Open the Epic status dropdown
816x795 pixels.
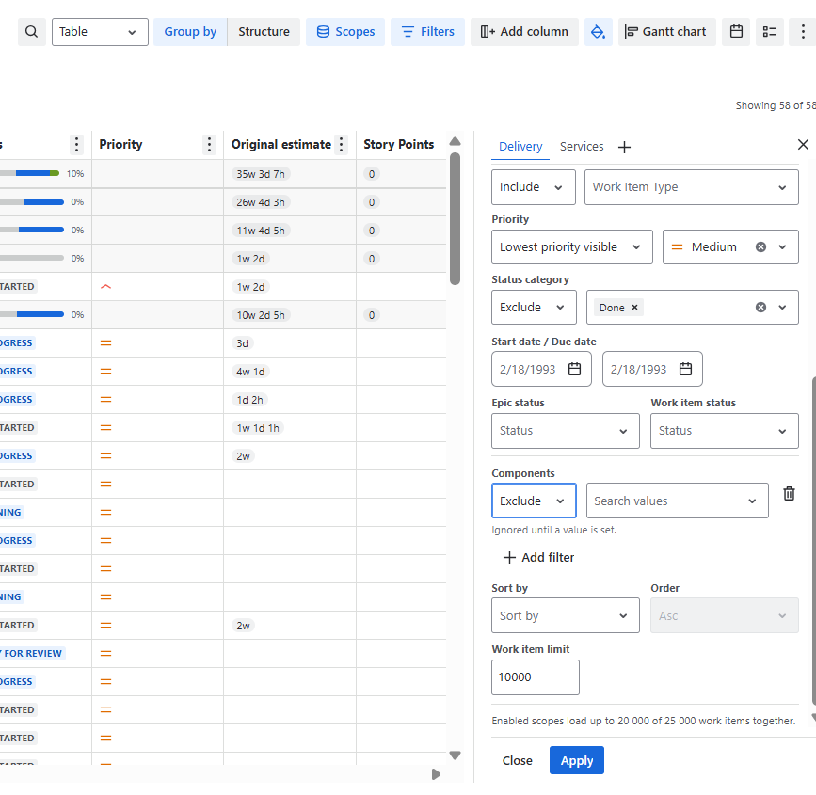(566, 431)
